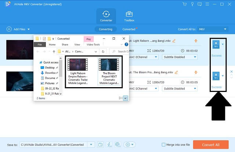Screen dimensions: 235x152
Task: Check Merge into one file
Action: (x=163, y=145)
